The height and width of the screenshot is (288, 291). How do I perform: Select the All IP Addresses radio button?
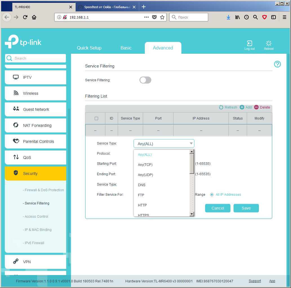point(212,195)
